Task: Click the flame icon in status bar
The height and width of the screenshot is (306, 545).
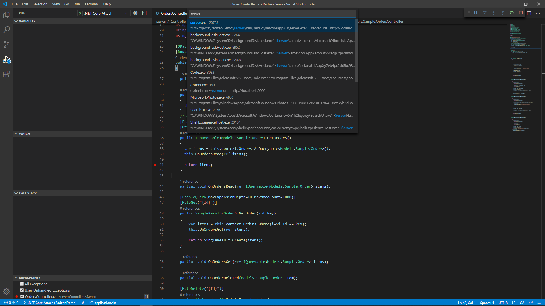Action: [x=83, y=303]
